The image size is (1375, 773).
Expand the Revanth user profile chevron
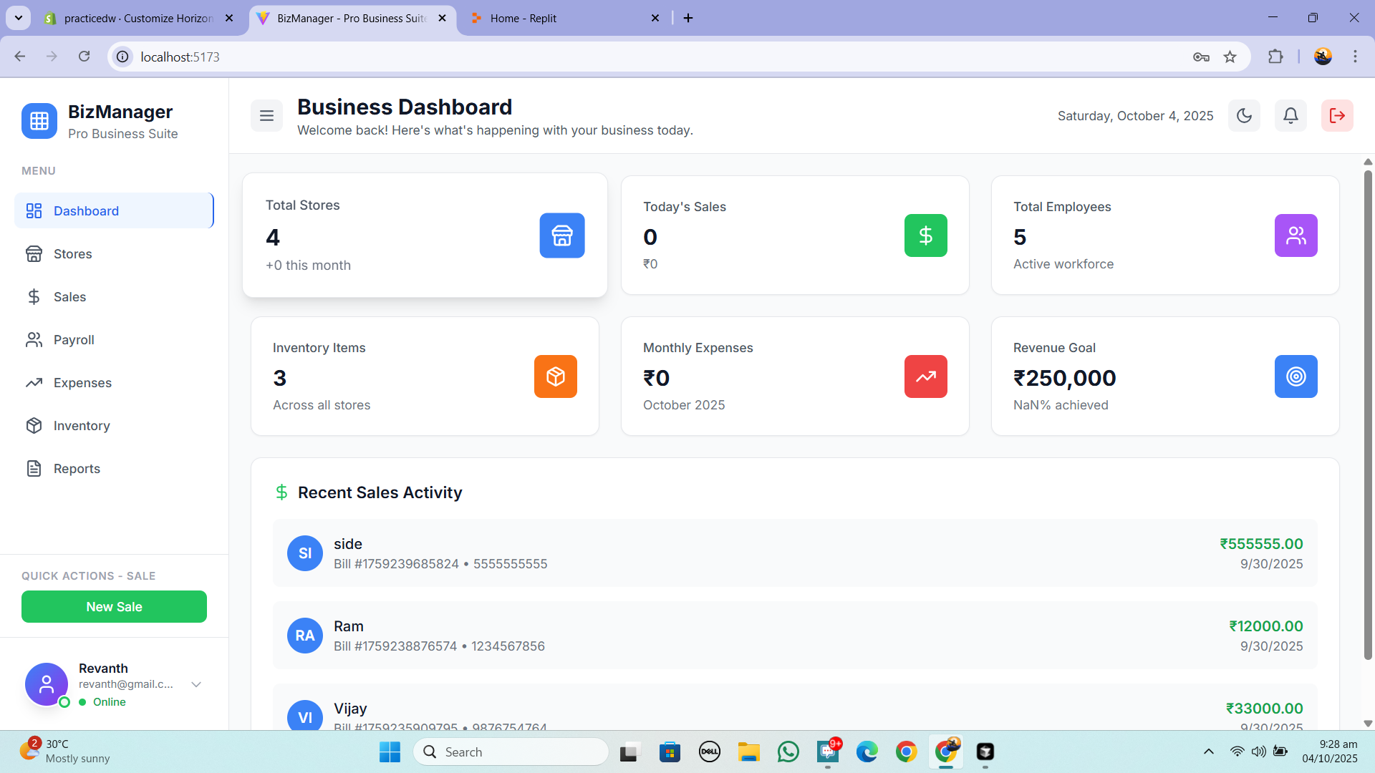click(x=196, y=685)
